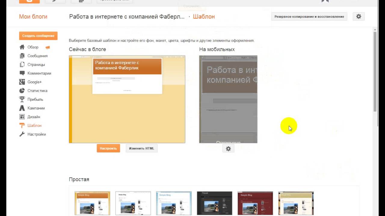
Task: Click the Сейчас в блоге heading
Action: pos(88,49)
